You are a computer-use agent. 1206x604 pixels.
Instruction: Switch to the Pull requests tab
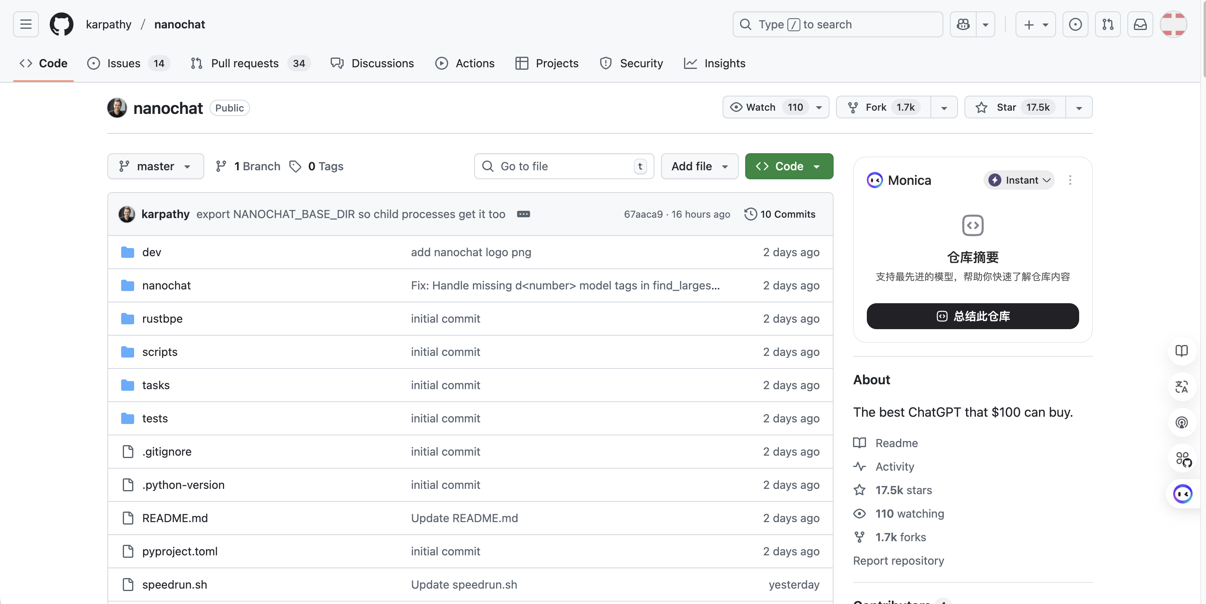point(244,63)
